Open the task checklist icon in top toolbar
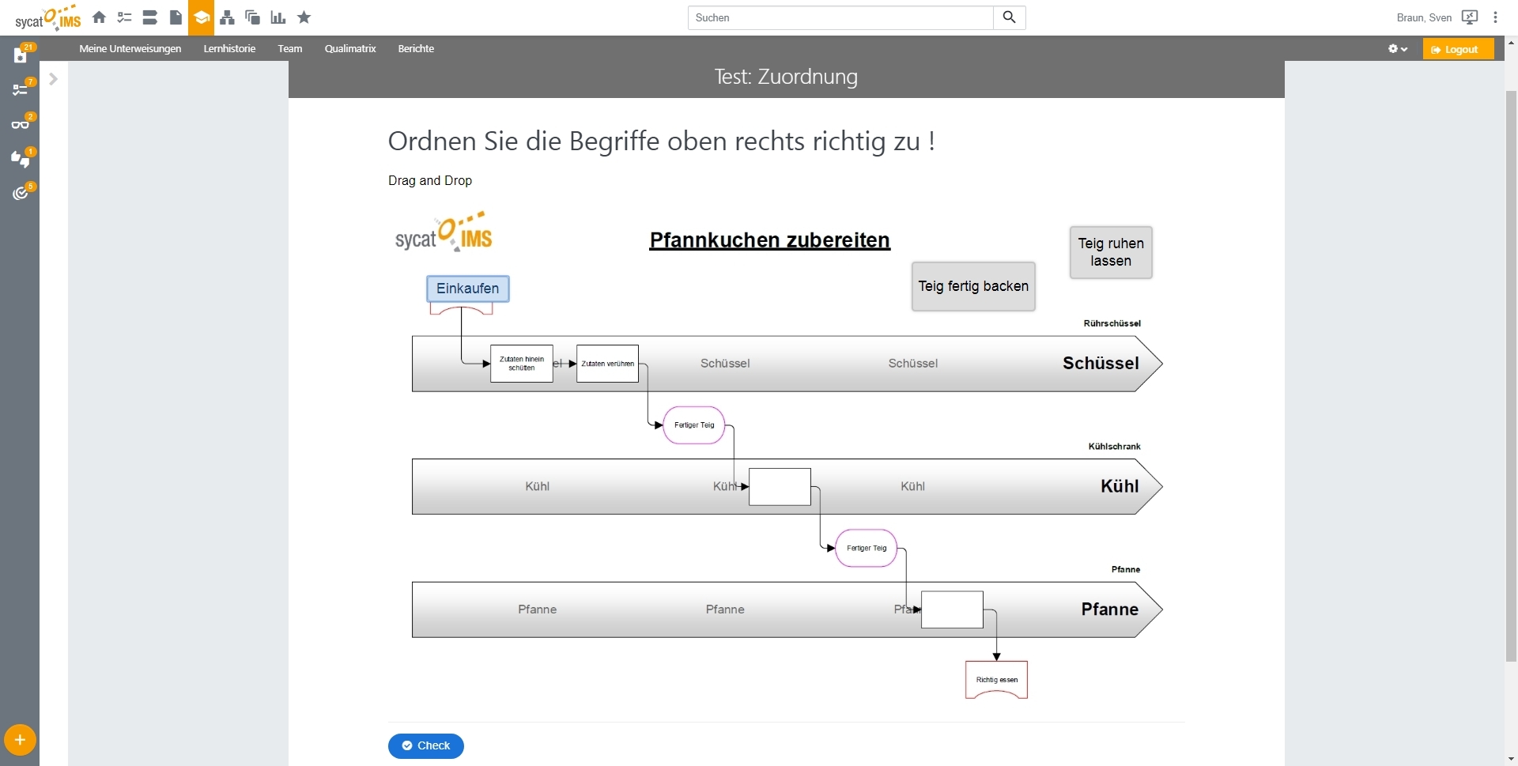This screenshot has height=766, width=1518. [x=124, y=17]
